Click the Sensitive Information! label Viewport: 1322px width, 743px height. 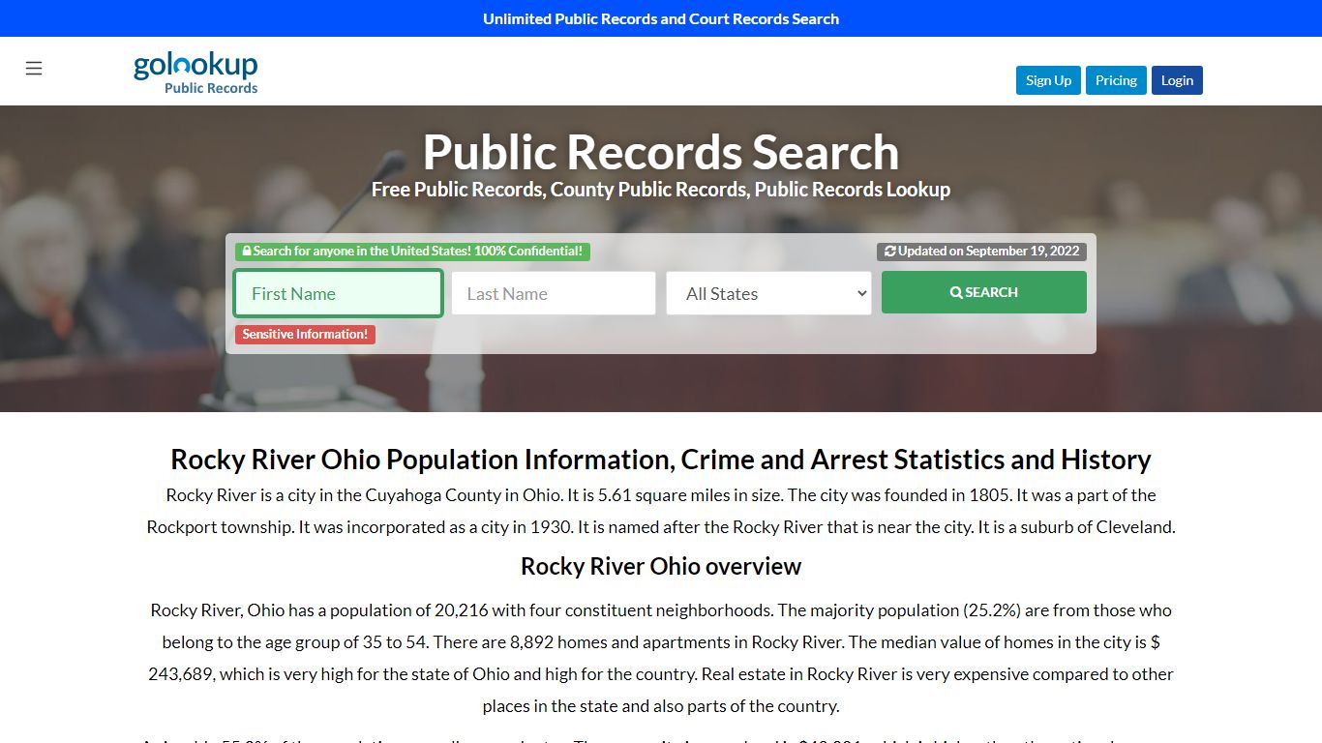click(x=305, y=334)
